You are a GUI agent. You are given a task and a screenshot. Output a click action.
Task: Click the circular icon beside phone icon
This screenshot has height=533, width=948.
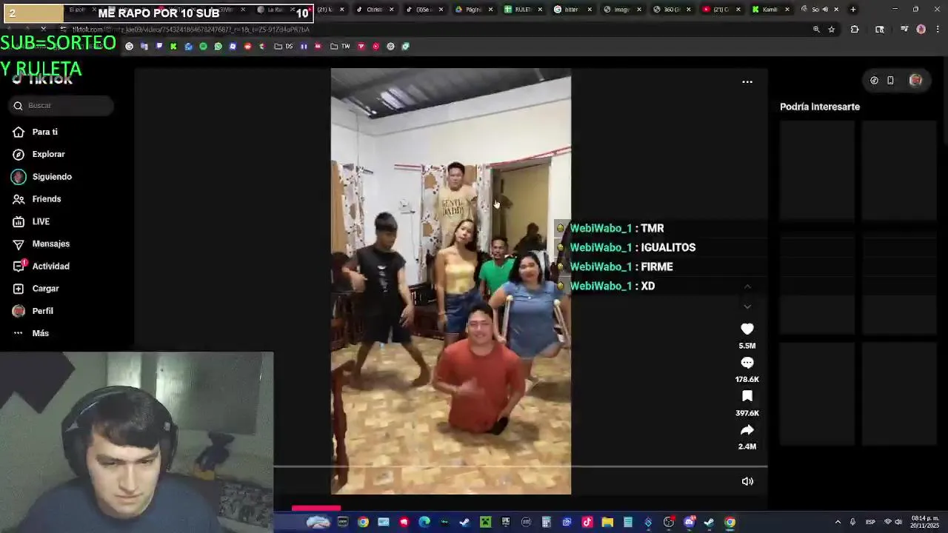click(874, 81)
